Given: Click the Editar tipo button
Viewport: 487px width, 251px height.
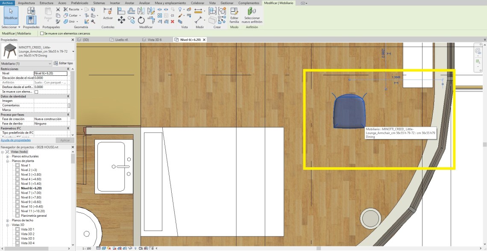Looking at the screenshot, I should click(x=63, y=63).
